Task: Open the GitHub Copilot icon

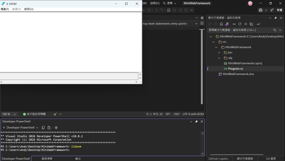Action: [x=261, y=10]
